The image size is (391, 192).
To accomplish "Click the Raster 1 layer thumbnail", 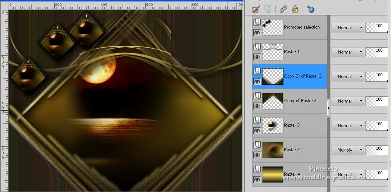I will click(x=273, y=52).
